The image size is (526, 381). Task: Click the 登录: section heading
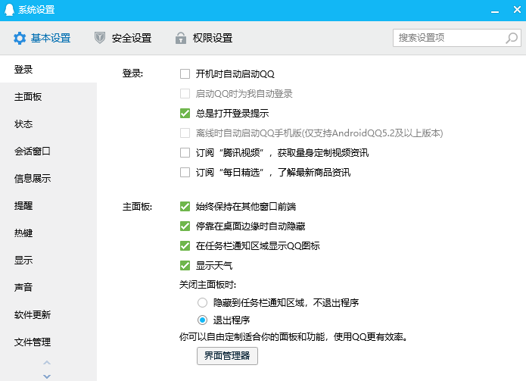coord(132,73)
